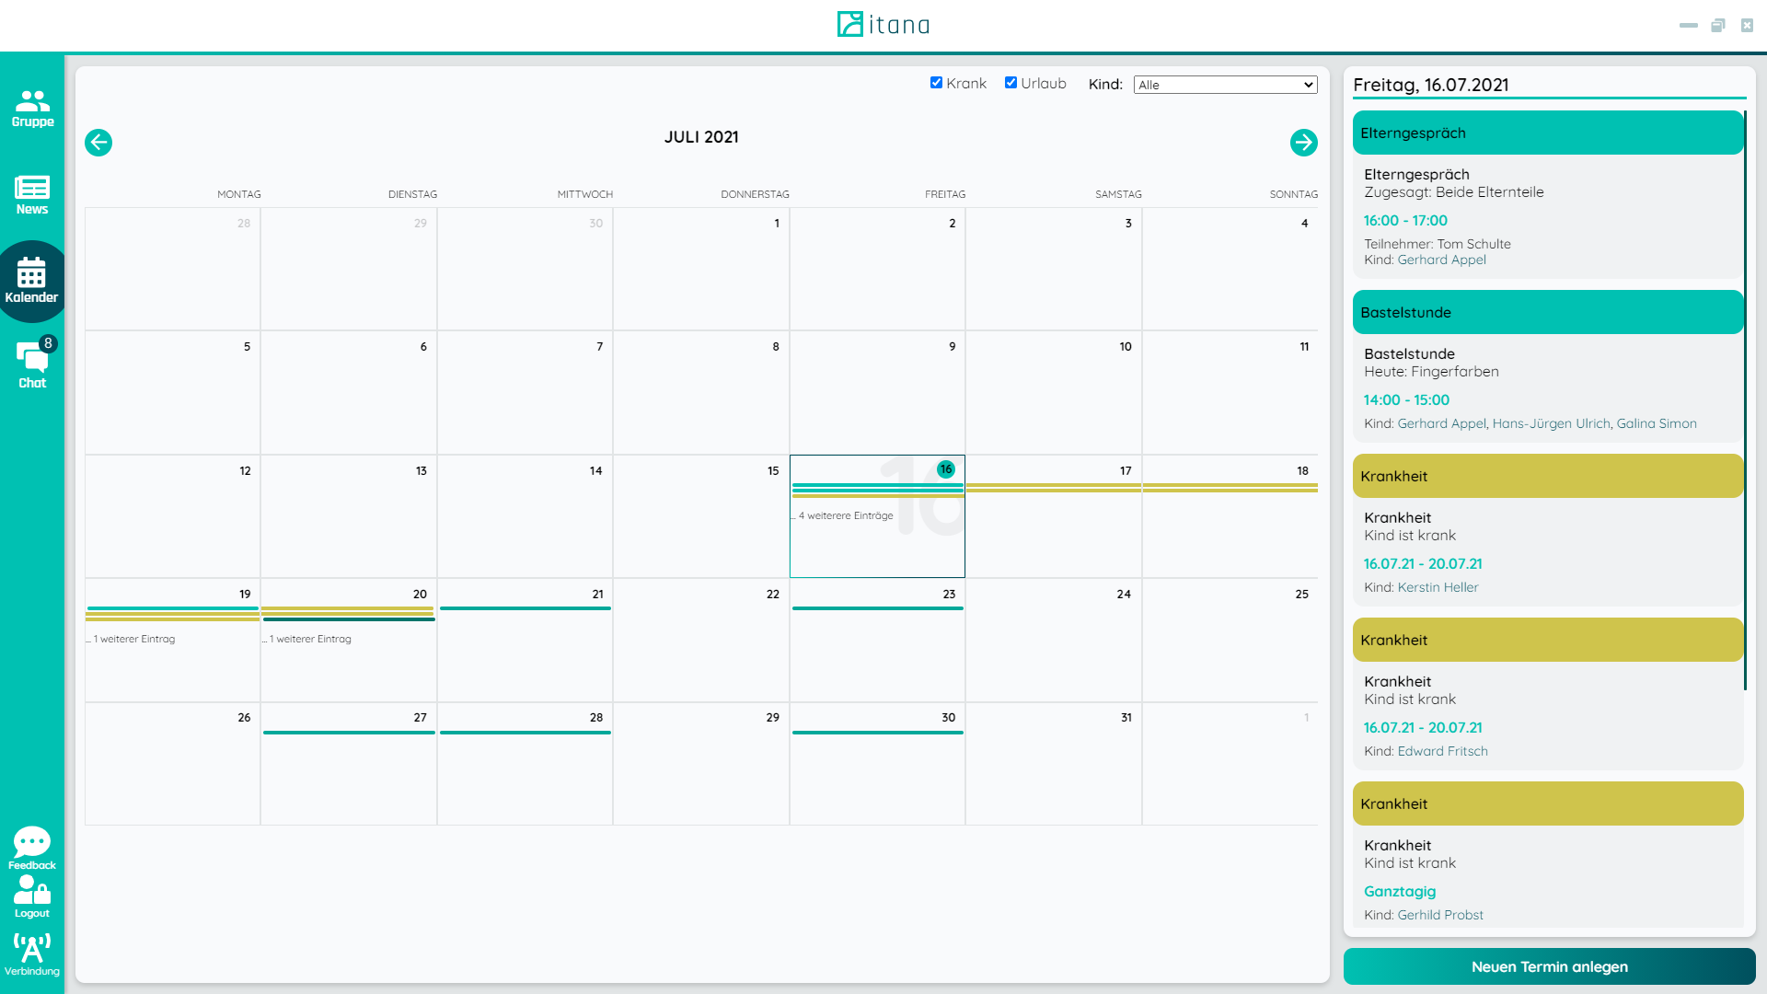Toggle the Krank checkbox filter
Viewport: 1767px width, 994px height.
click(x=936, y=83)
